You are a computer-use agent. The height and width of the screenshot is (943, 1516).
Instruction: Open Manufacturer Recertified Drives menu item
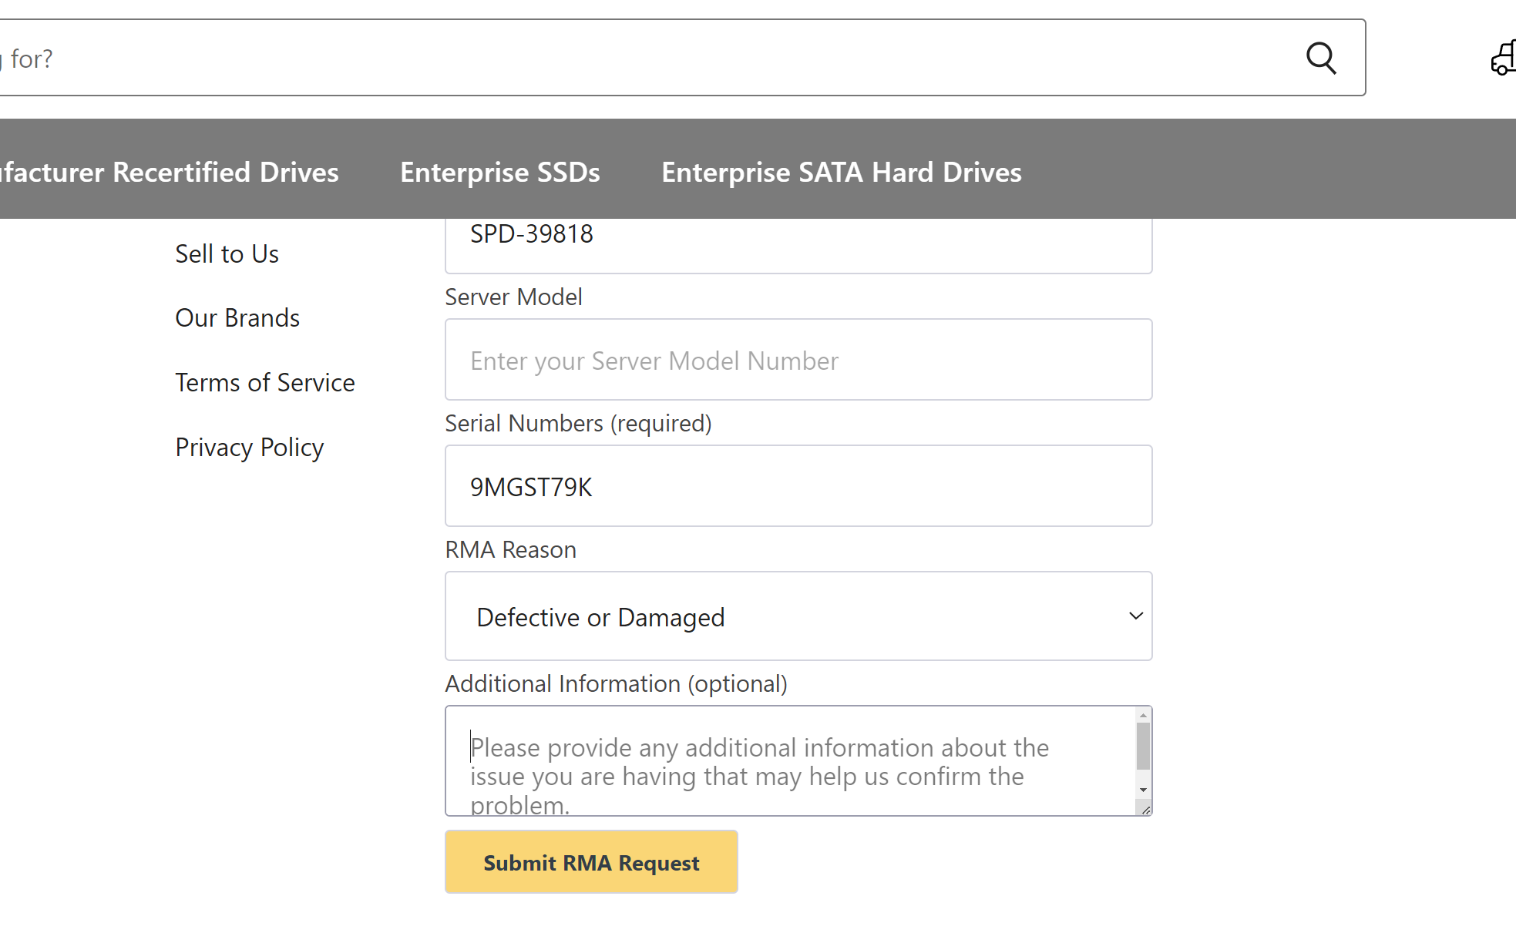(170, 172)
